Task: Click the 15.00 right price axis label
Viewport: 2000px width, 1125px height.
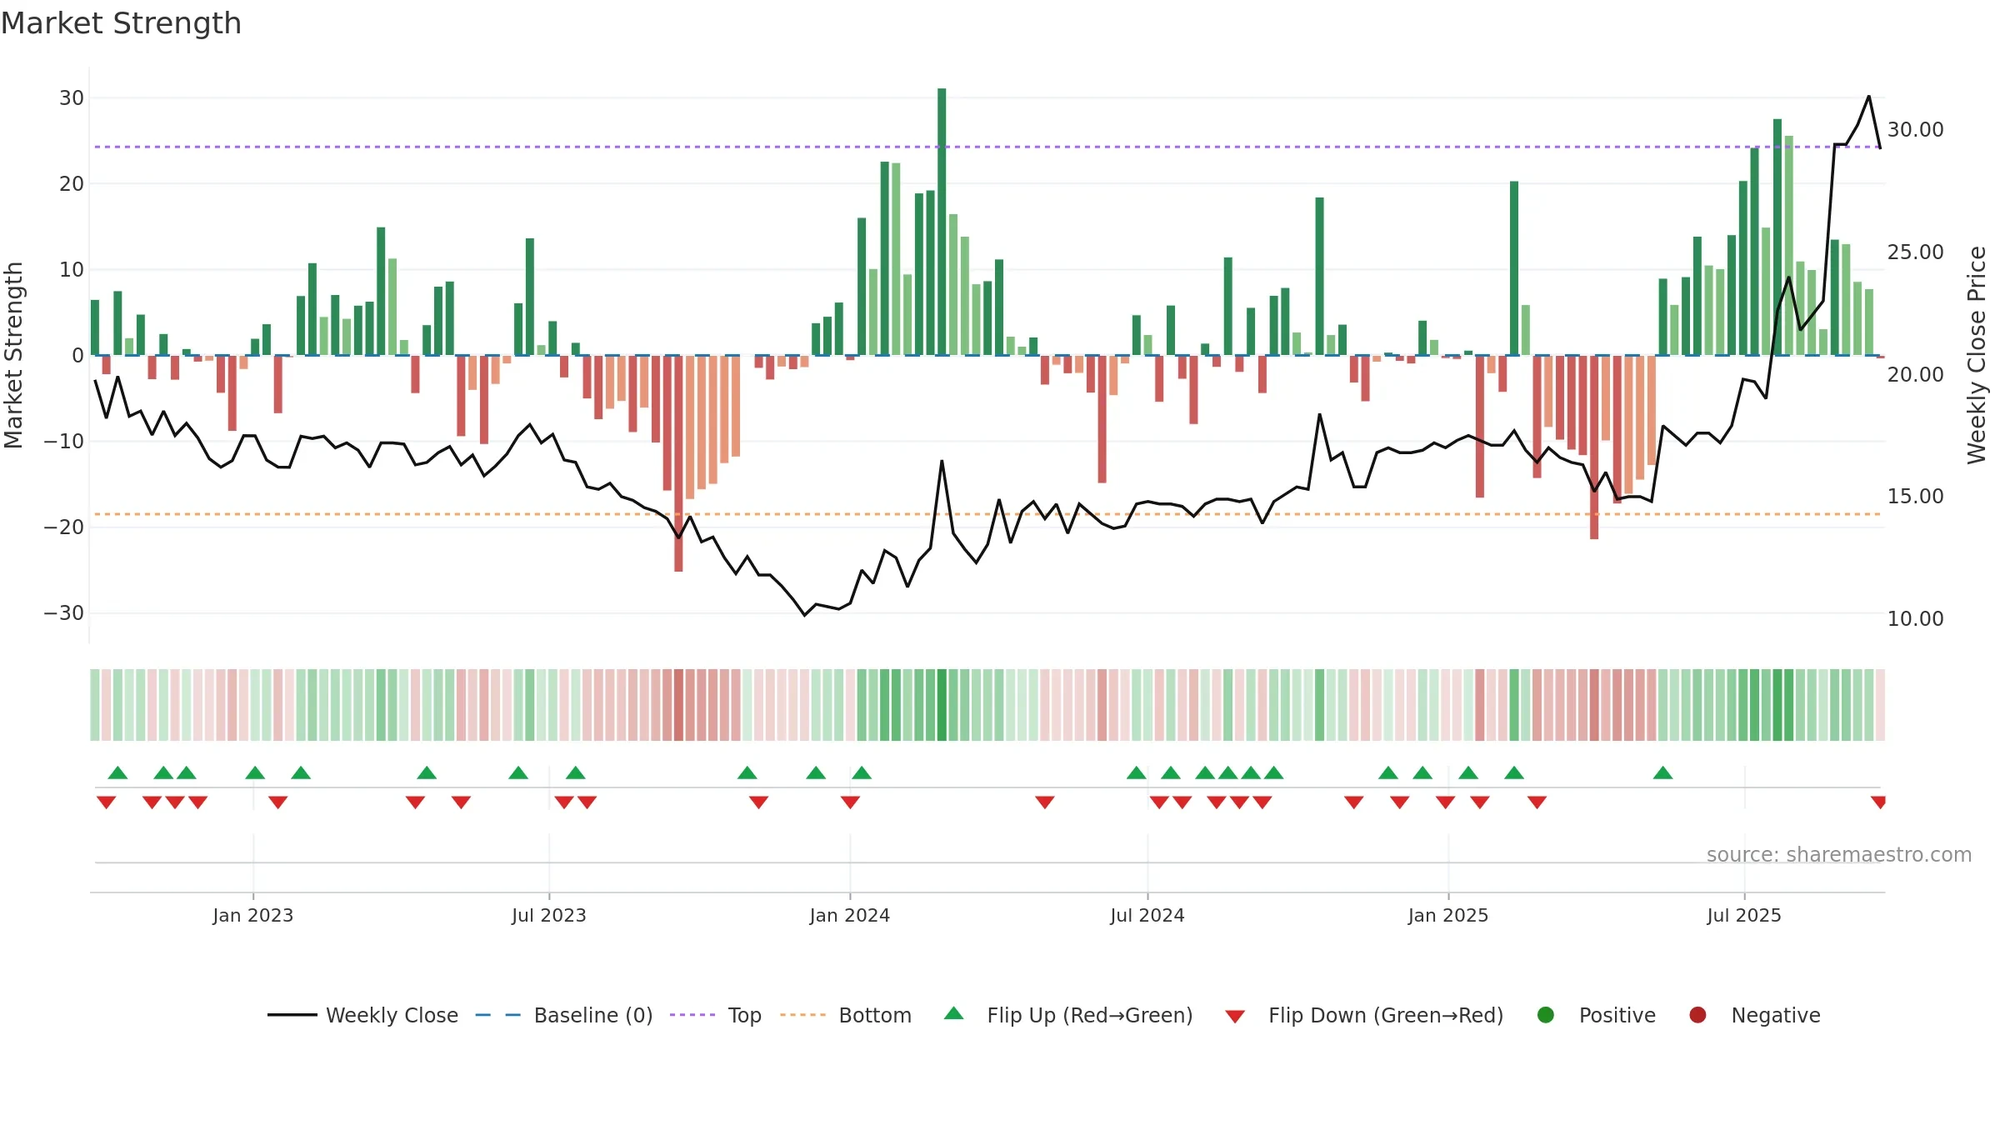Action: pyautogui.click(x=1915, y=497)
